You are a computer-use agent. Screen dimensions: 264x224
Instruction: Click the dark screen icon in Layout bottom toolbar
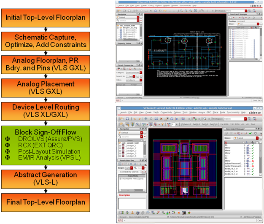tap(184, 213)
